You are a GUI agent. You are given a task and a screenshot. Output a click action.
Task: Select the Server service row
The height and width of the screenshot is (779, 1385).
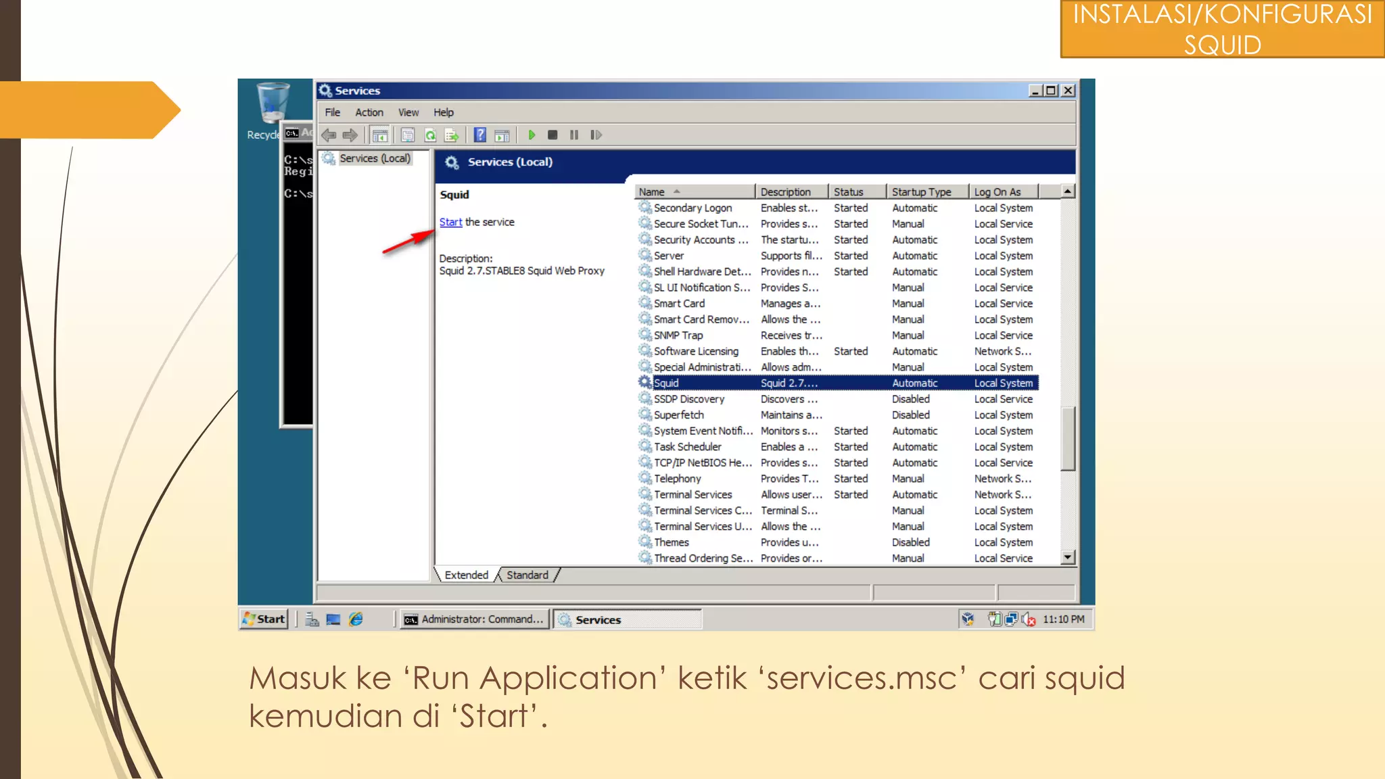tap(837, 256)
